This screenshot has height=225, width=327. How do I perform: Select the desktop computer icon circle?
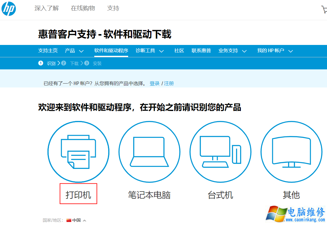click(x=220, y=152)
